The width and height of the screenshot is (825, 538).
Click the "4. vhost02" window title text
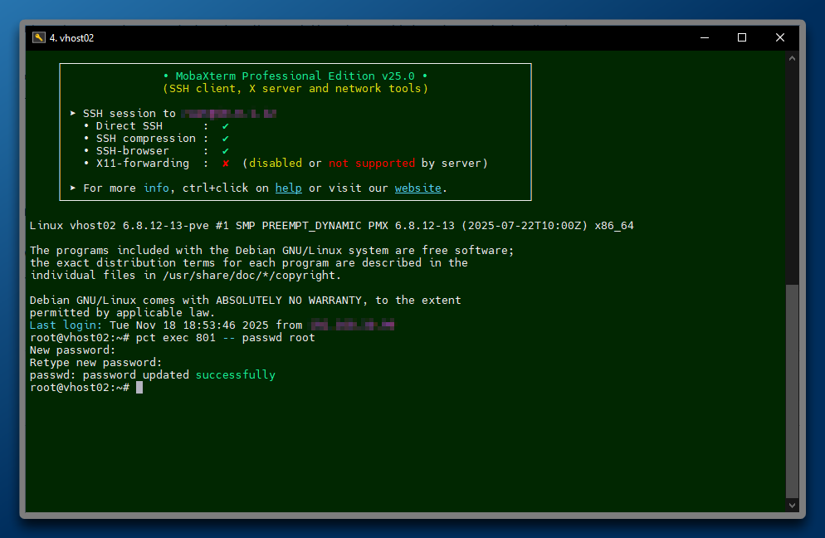[72, 37]
